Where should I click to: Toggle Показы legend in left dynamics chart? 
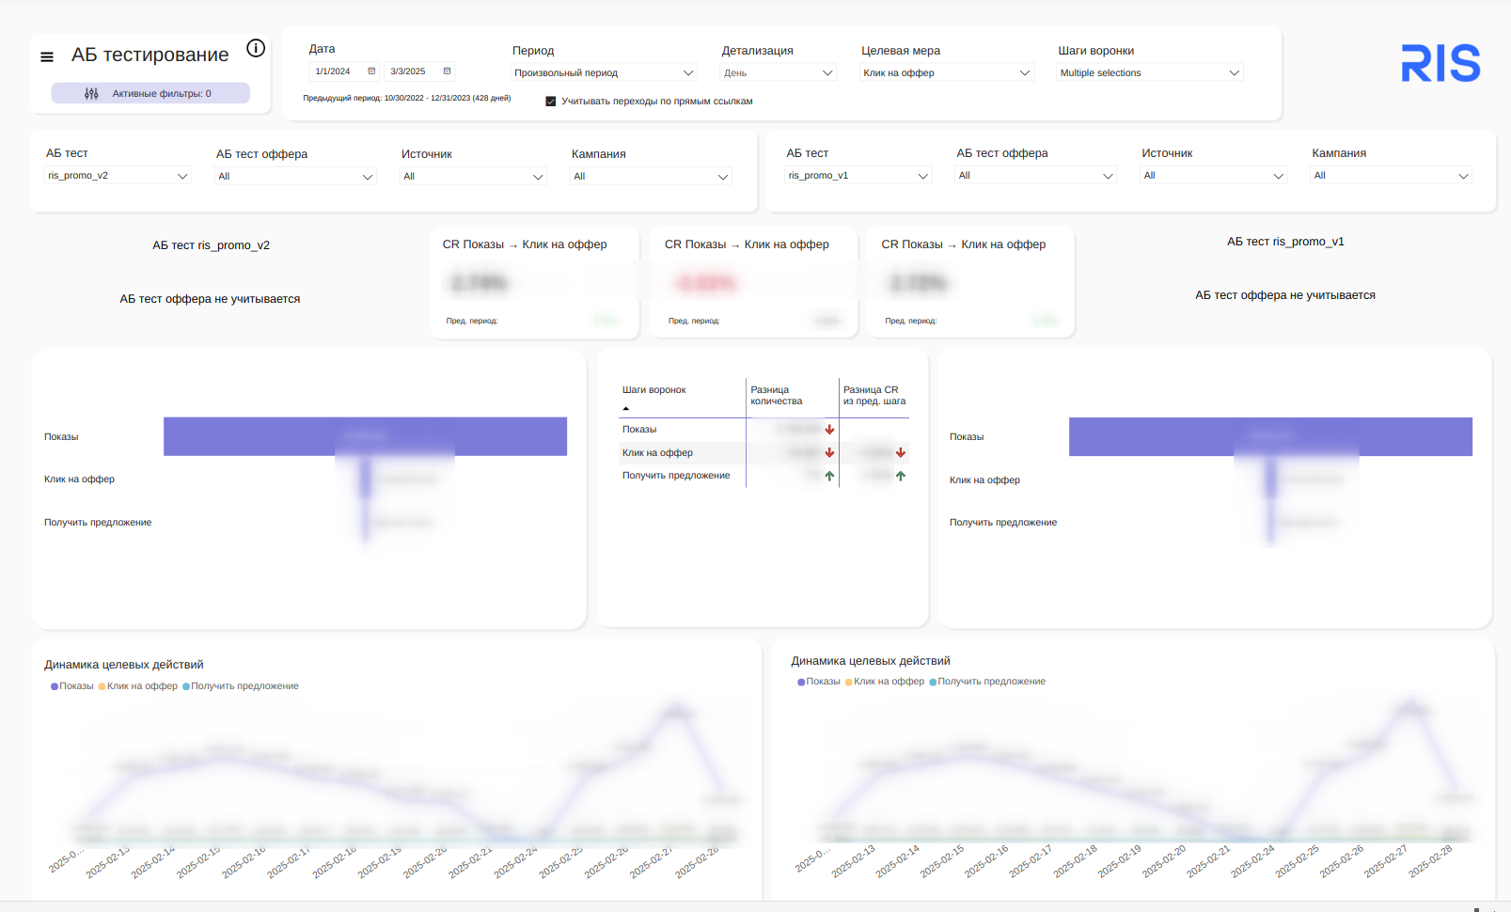pyautogui.click(x=72, y=686)
